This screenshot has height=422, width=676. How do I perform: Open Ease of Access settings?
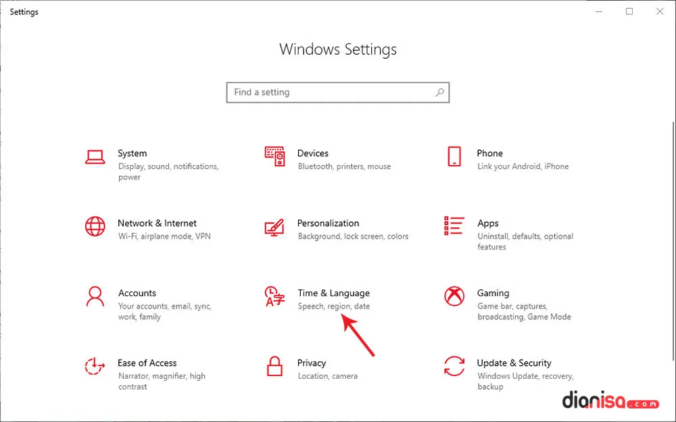pyautogui.click(x=147, y=363)
